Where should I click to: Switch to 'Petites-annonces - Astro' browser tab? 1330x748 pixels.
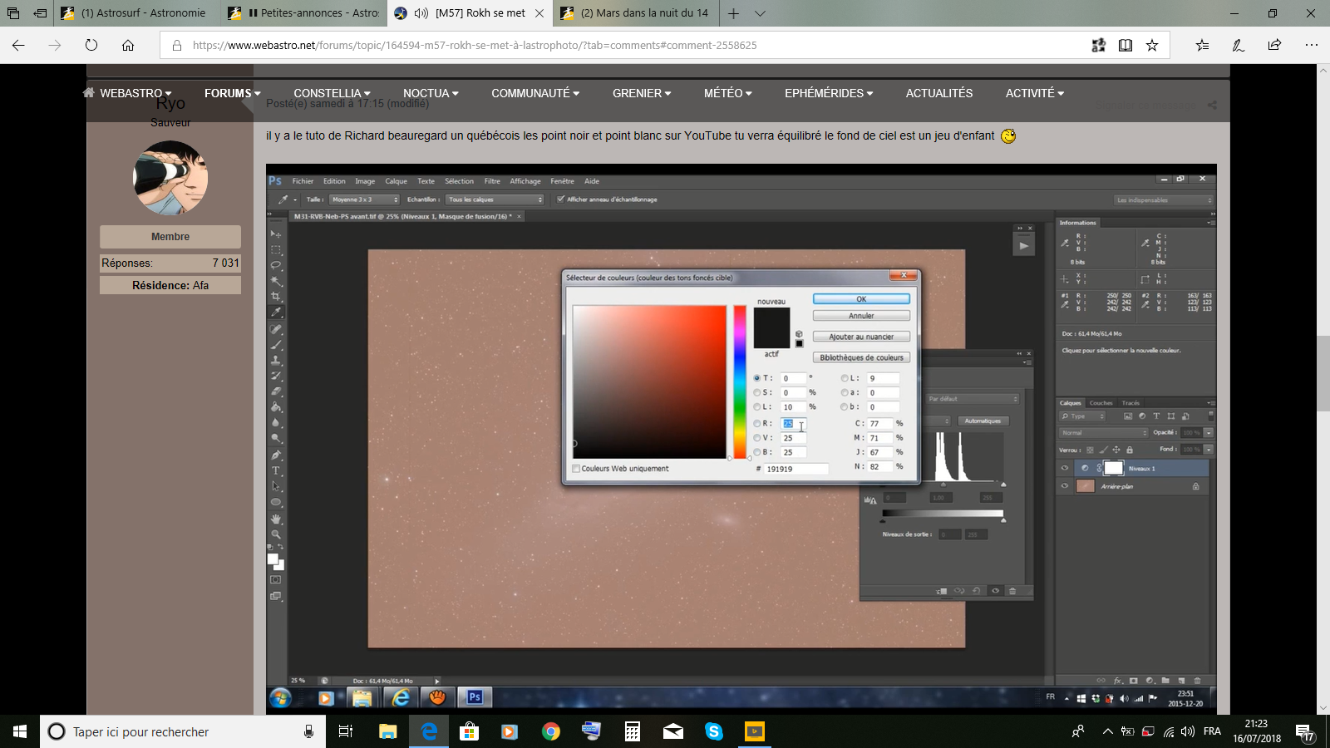coord(304,13)
